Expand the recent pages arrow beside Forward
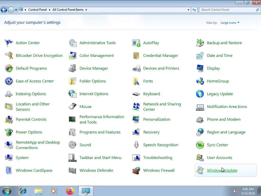The width and height of the screenshot is (261, 196). (x=16, y=10)
